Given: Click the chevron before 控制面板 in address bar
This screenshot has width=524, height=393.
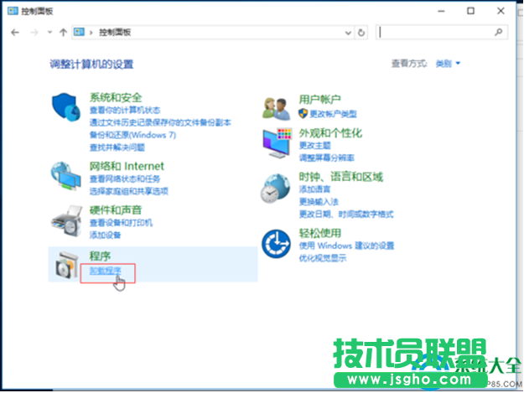Looking at the screenshot, I should coord(91,33).
